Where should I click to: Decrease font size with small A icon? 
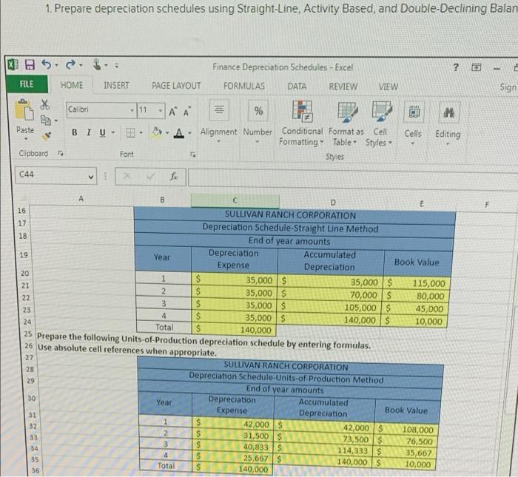click(x=186, y=112)
